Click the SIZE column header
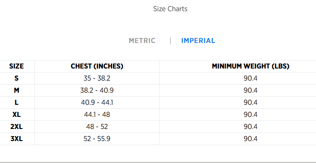The width and height of the screenshot is (316, 163). (17, 66)
